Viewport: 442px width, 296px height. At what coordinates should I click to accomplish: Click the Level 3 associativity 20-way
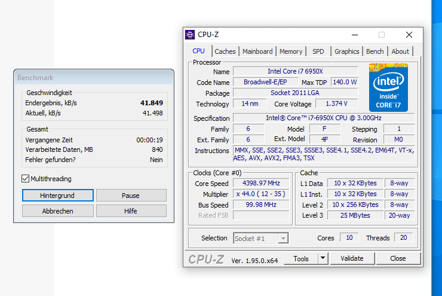[400, 215]
